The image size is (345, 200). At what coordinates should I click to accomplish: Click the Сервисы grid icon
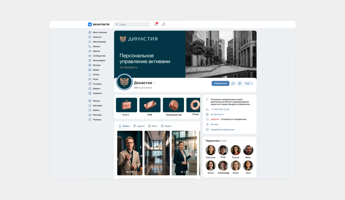point(90,93)
